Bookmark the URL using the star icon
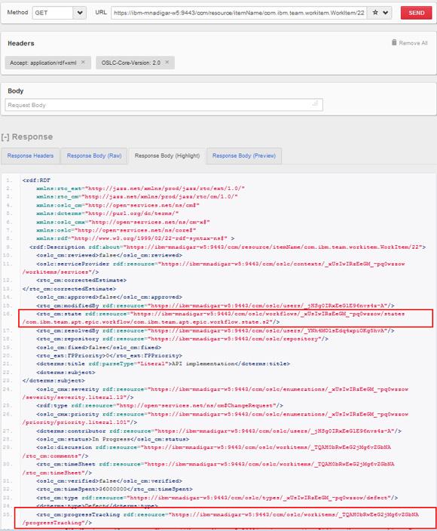 (375, 13)
